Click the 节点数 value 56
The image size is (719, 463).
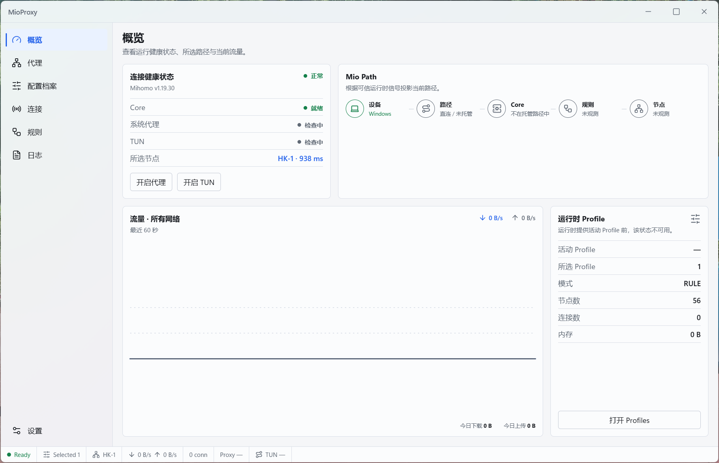[x=697, y=301]
